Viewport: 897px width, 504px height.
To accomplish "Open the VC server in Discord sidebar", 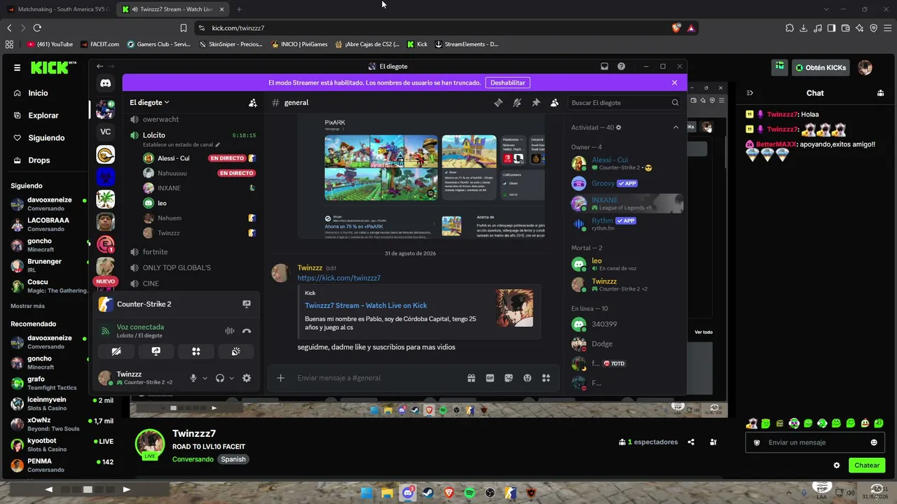I will tap(105, 132).
